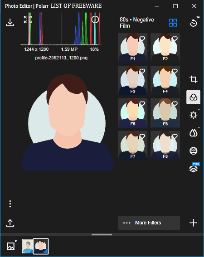Maximize the Polarr window
This screenshot has height=257, width=204.
click(x=175, y=6)
